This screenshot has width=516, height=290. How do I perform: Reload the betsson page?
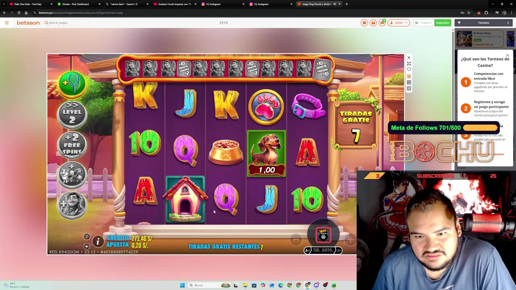pos(19,12)
